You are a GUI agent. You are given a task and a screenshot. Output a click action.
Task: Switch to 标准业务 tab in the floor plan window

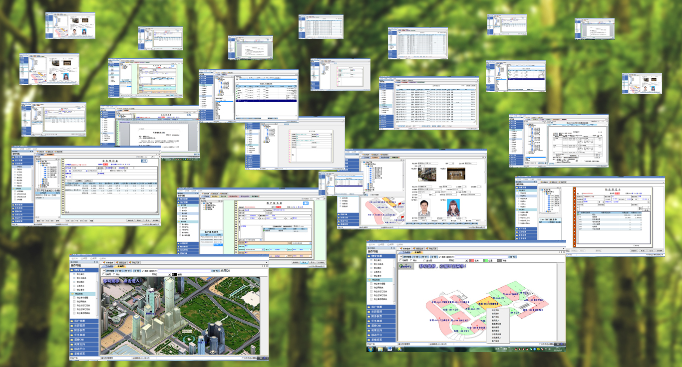click(406, 248)
